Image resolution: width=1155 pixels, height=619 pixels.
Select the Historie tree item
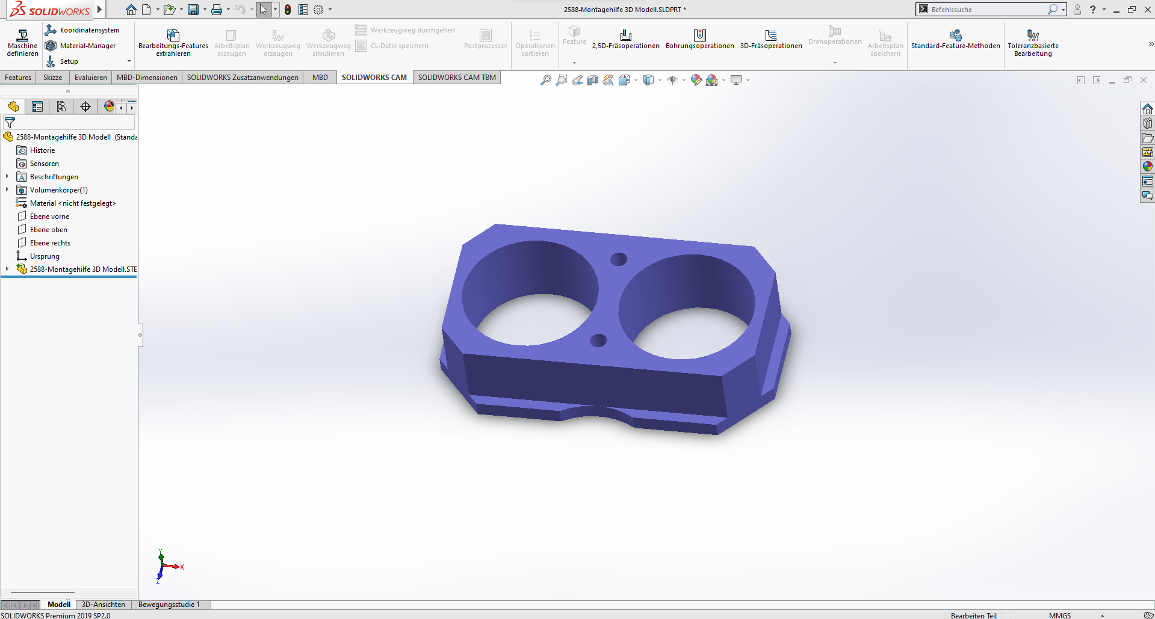point(42,150)
